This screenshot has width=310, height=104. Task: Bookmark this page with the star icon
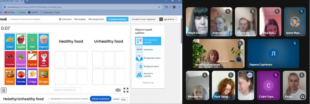click(159, 7)
